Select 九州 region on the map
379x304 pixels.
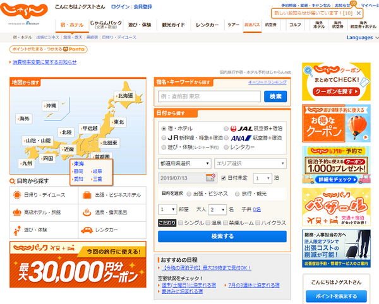[27, 163]
